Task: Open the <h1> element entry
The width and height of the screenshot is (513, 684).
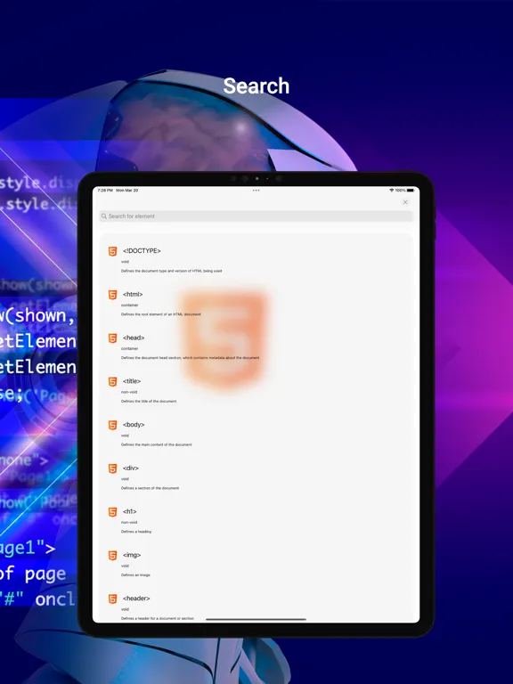Action: [x=129, y=511]
